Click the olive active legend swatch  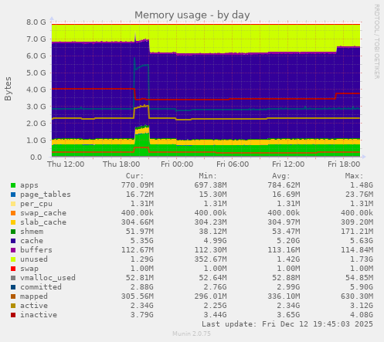(13, 306)
